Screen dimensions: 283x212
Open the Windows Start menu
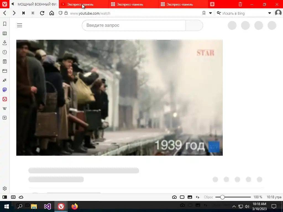point(7,206)
